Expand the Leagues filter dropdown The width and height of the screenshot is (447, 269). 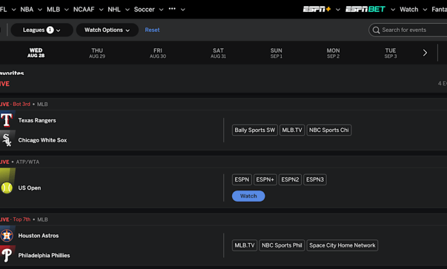tap(42, 30)
